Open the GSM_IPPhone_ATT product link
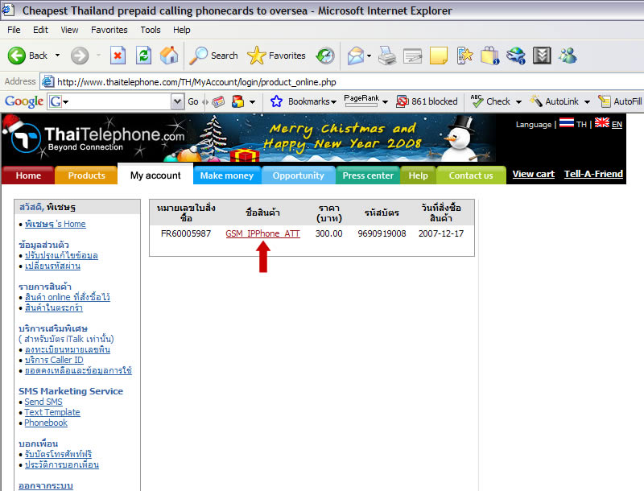 pos(262,233)
